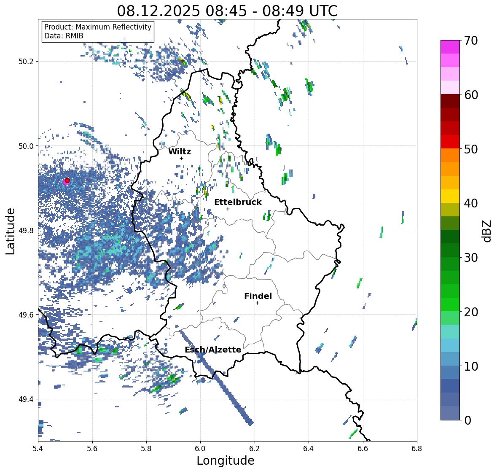The height and width of the screenshot is (471, 497).
Task: Click the plus marker below Findel
Action: click(257, 303)
